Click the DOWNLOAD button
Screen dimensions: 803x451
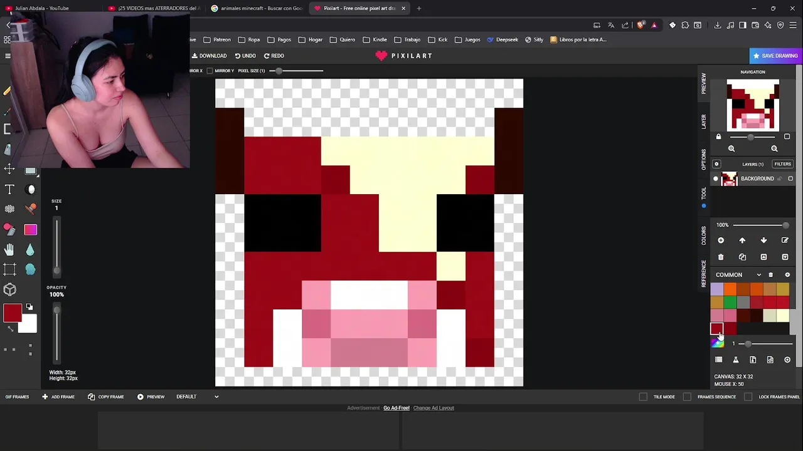209,56
